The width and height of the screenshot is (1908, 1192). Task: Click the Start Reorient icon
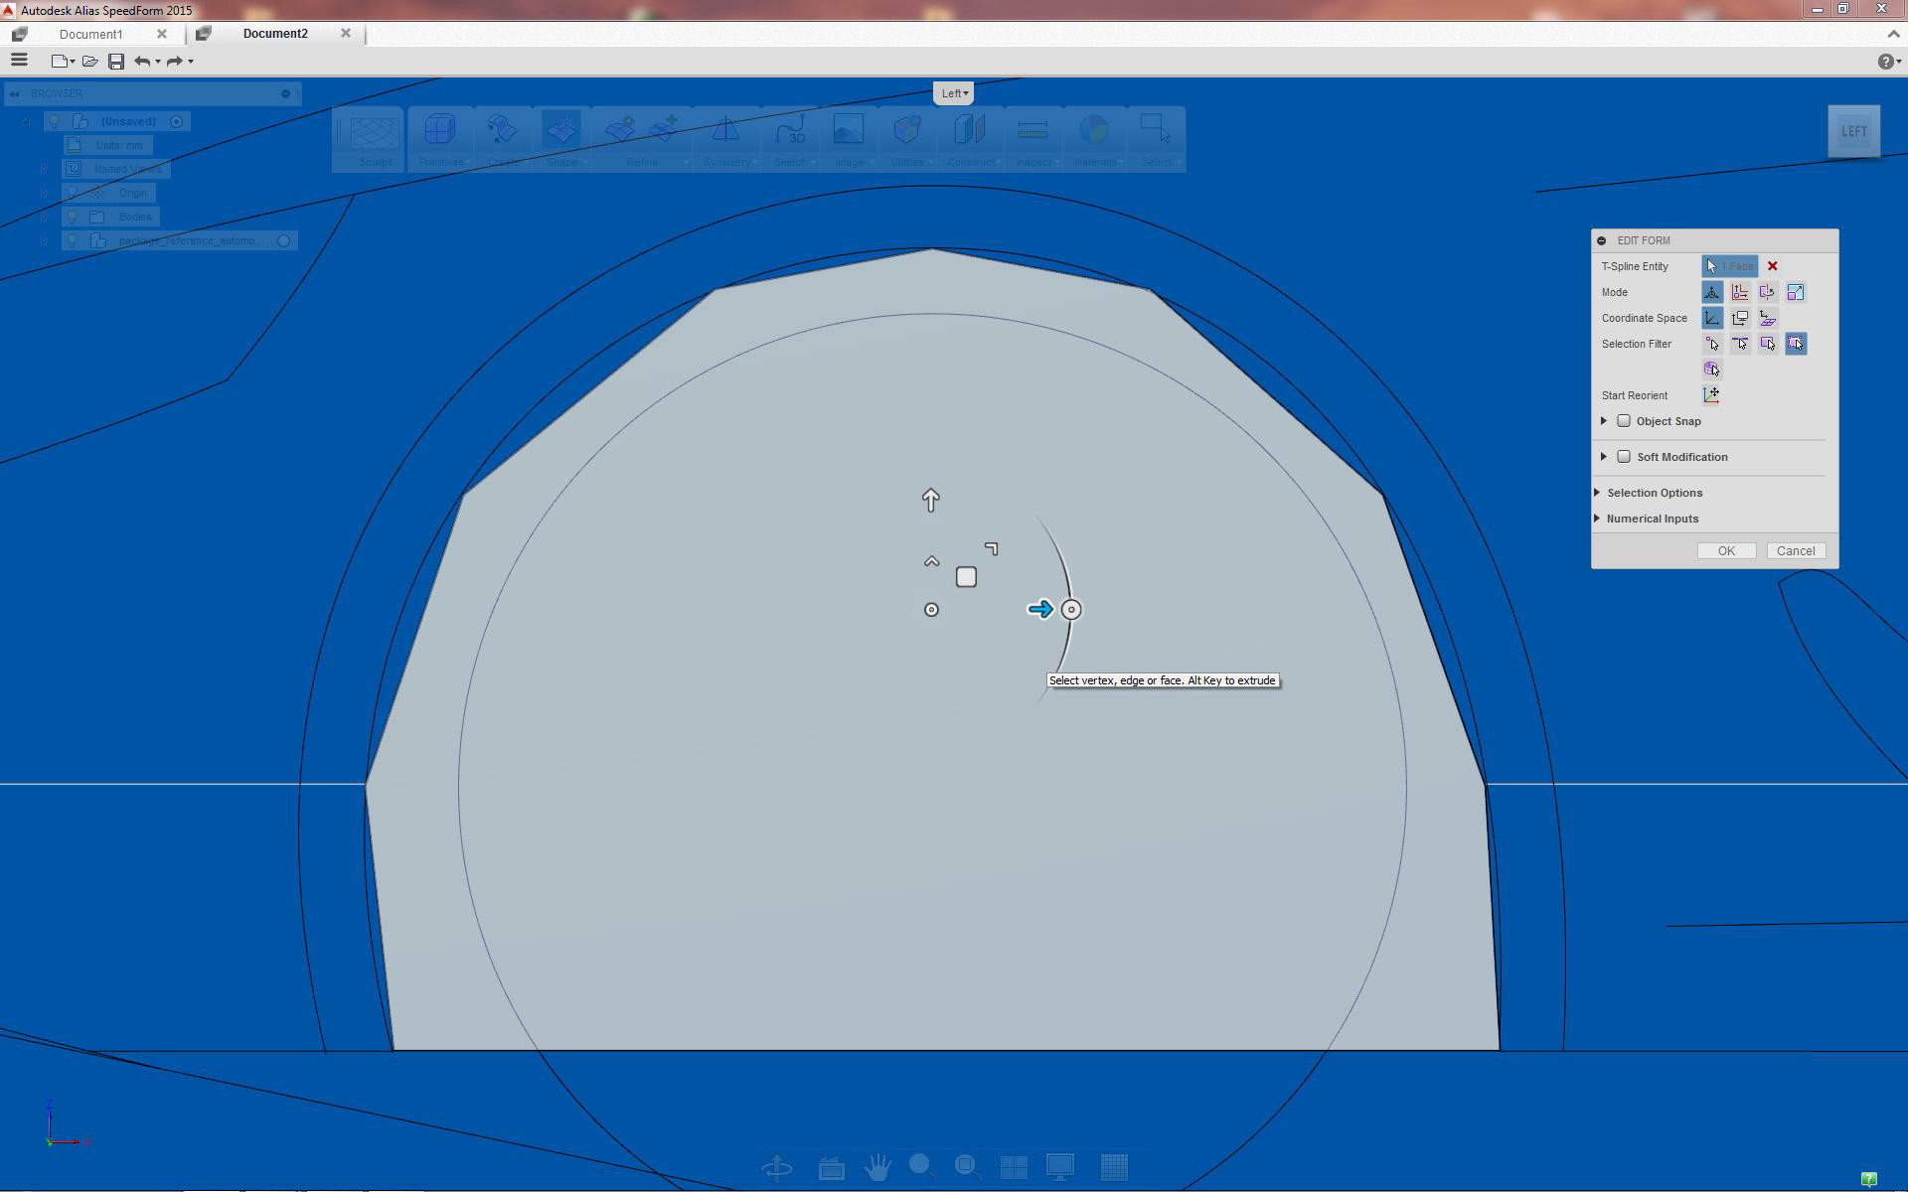pyautogui.click(x=1711, y=395)
